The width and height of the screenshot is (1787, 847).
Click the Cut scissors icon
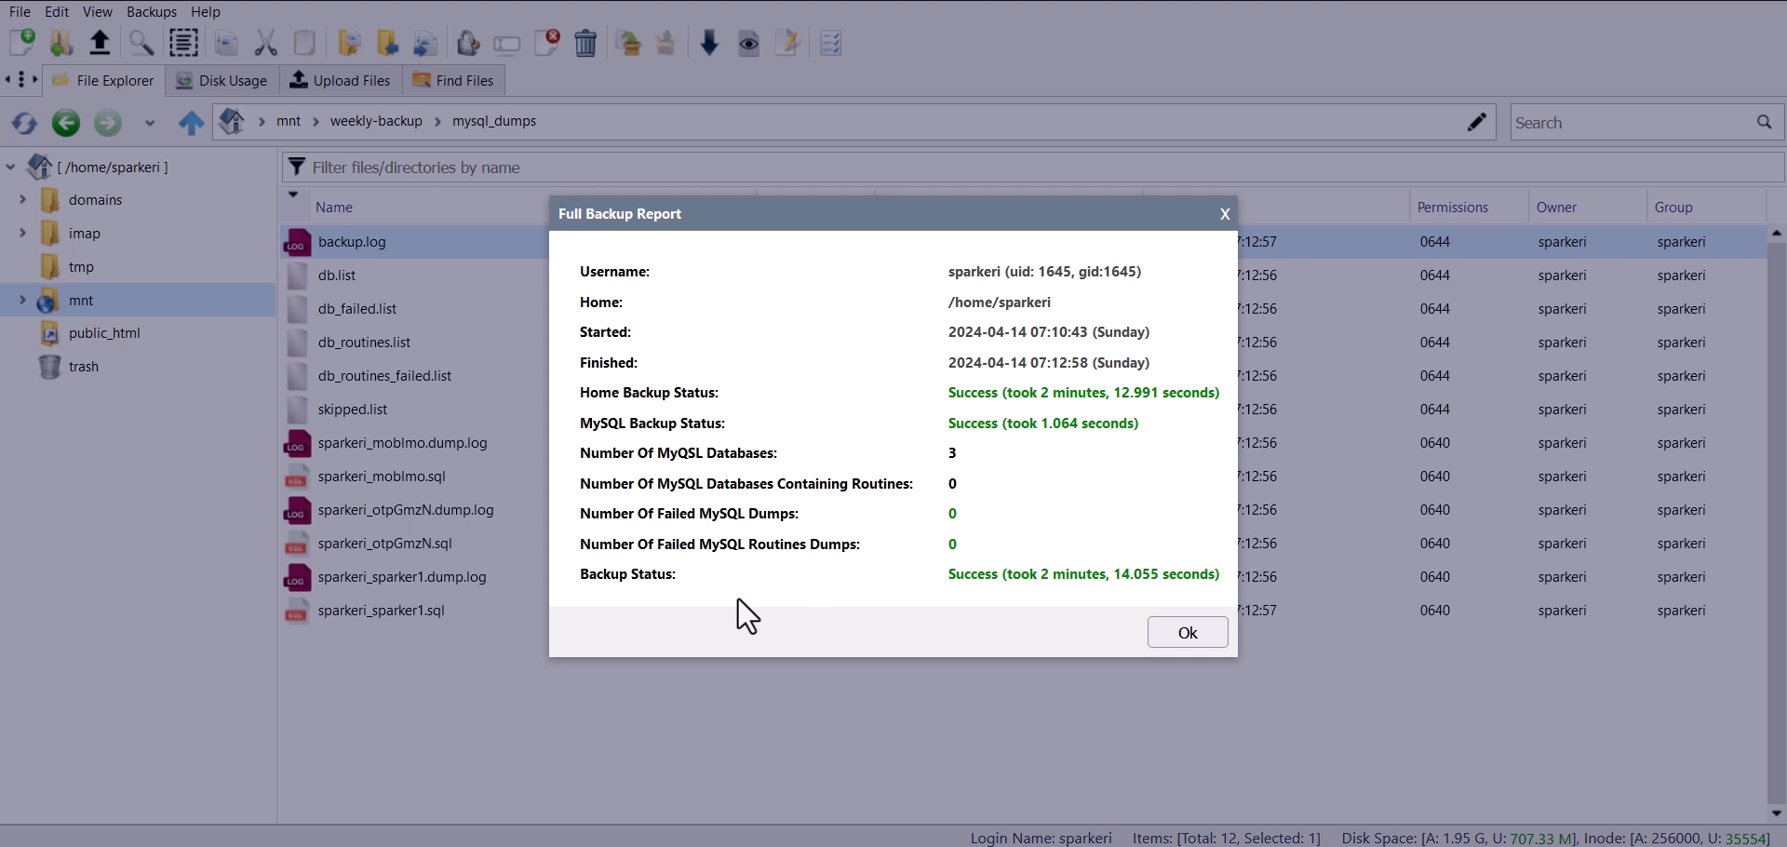[266, 43]
